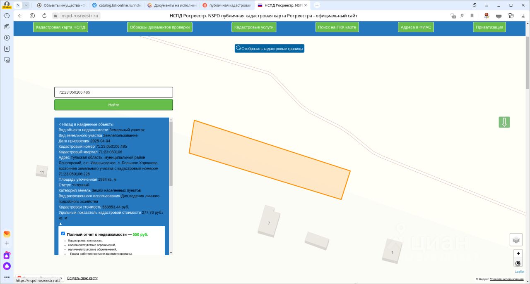Click building number 11 on the map

pos(42,172)
